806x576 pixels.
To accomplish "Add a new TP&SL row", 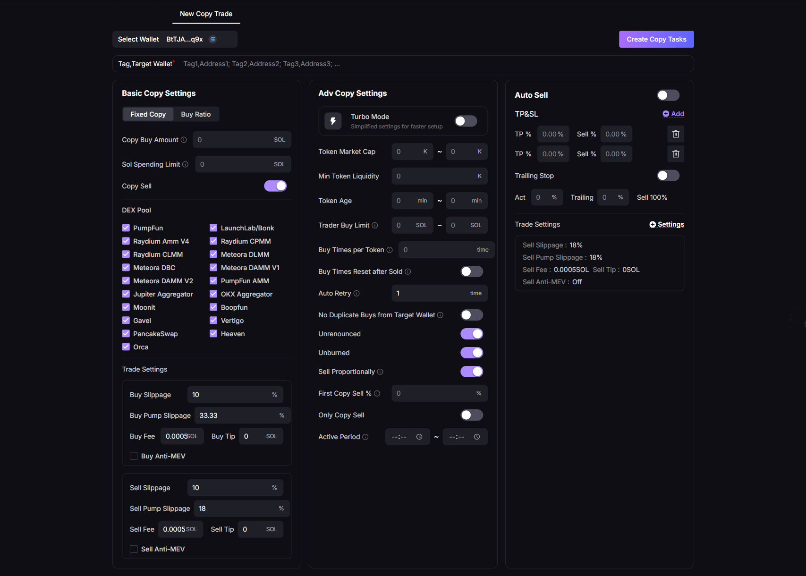I will pyautogui.click(x=673, y=114).
